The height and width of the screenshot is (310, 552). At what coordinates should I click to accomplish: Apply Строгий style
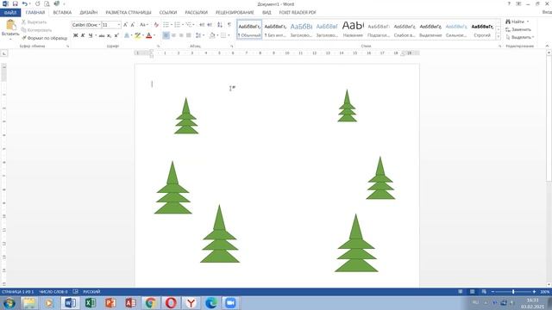click(x=482, y=29)
